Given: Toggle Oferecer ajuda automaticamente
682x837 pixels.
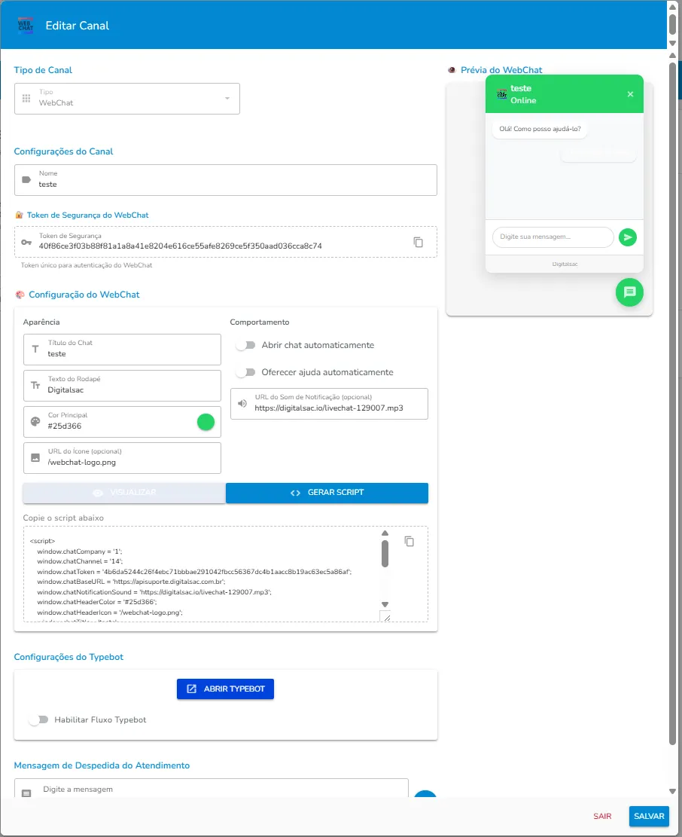Looking at the screenshot, I should click(246, 372).
